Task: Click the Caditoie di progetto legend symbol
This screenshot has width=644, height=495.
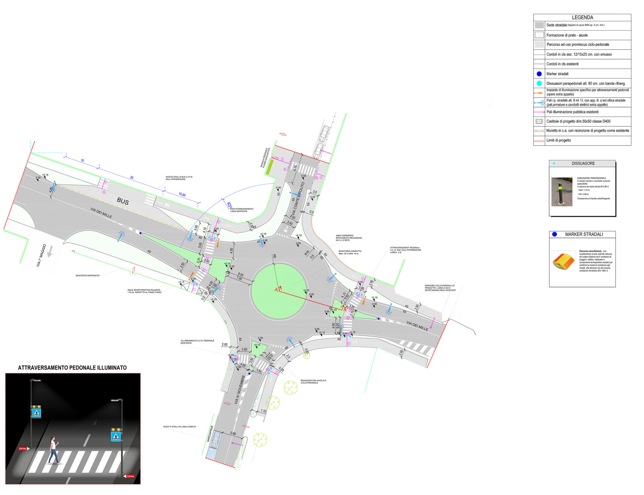Action: click(539, 121)
